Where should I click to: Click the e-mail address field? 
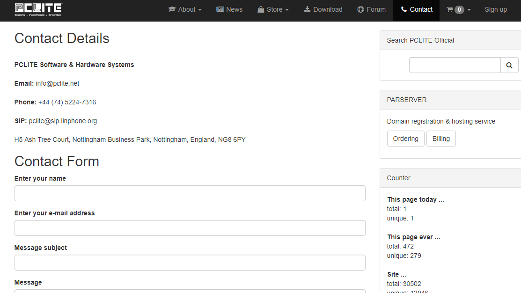[190, 228]
